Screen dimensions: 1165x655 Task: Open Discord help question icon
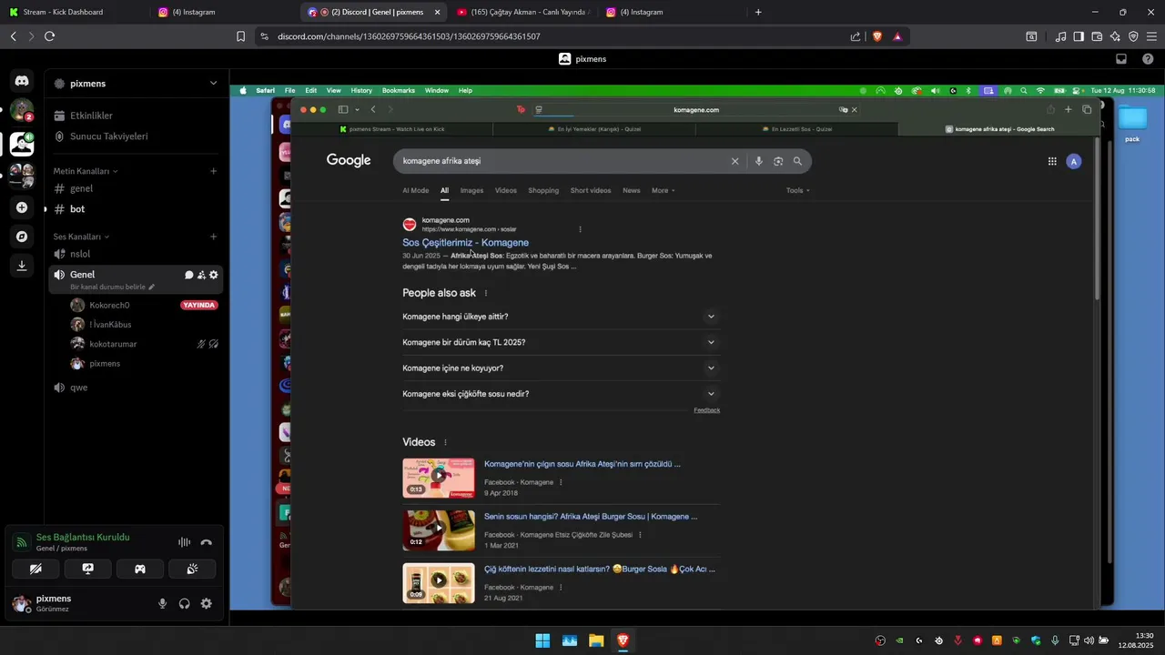tap(1148, 59)
